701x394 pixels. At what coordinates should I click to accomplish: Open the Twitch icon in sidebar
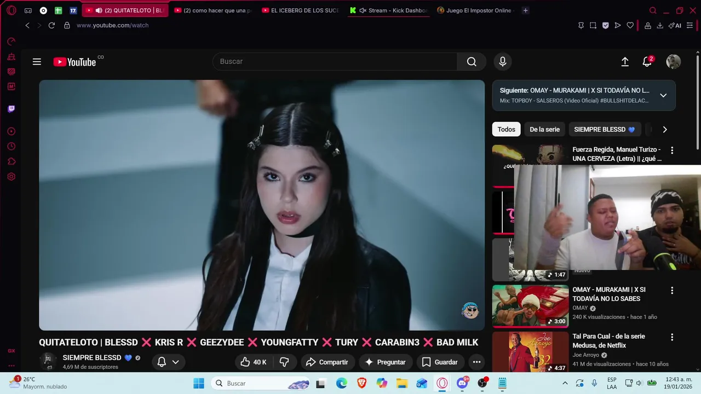pos(11,109)
